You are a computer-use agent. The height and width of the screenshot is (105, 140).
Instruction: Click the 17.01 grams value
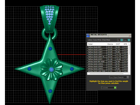point(110,71)
